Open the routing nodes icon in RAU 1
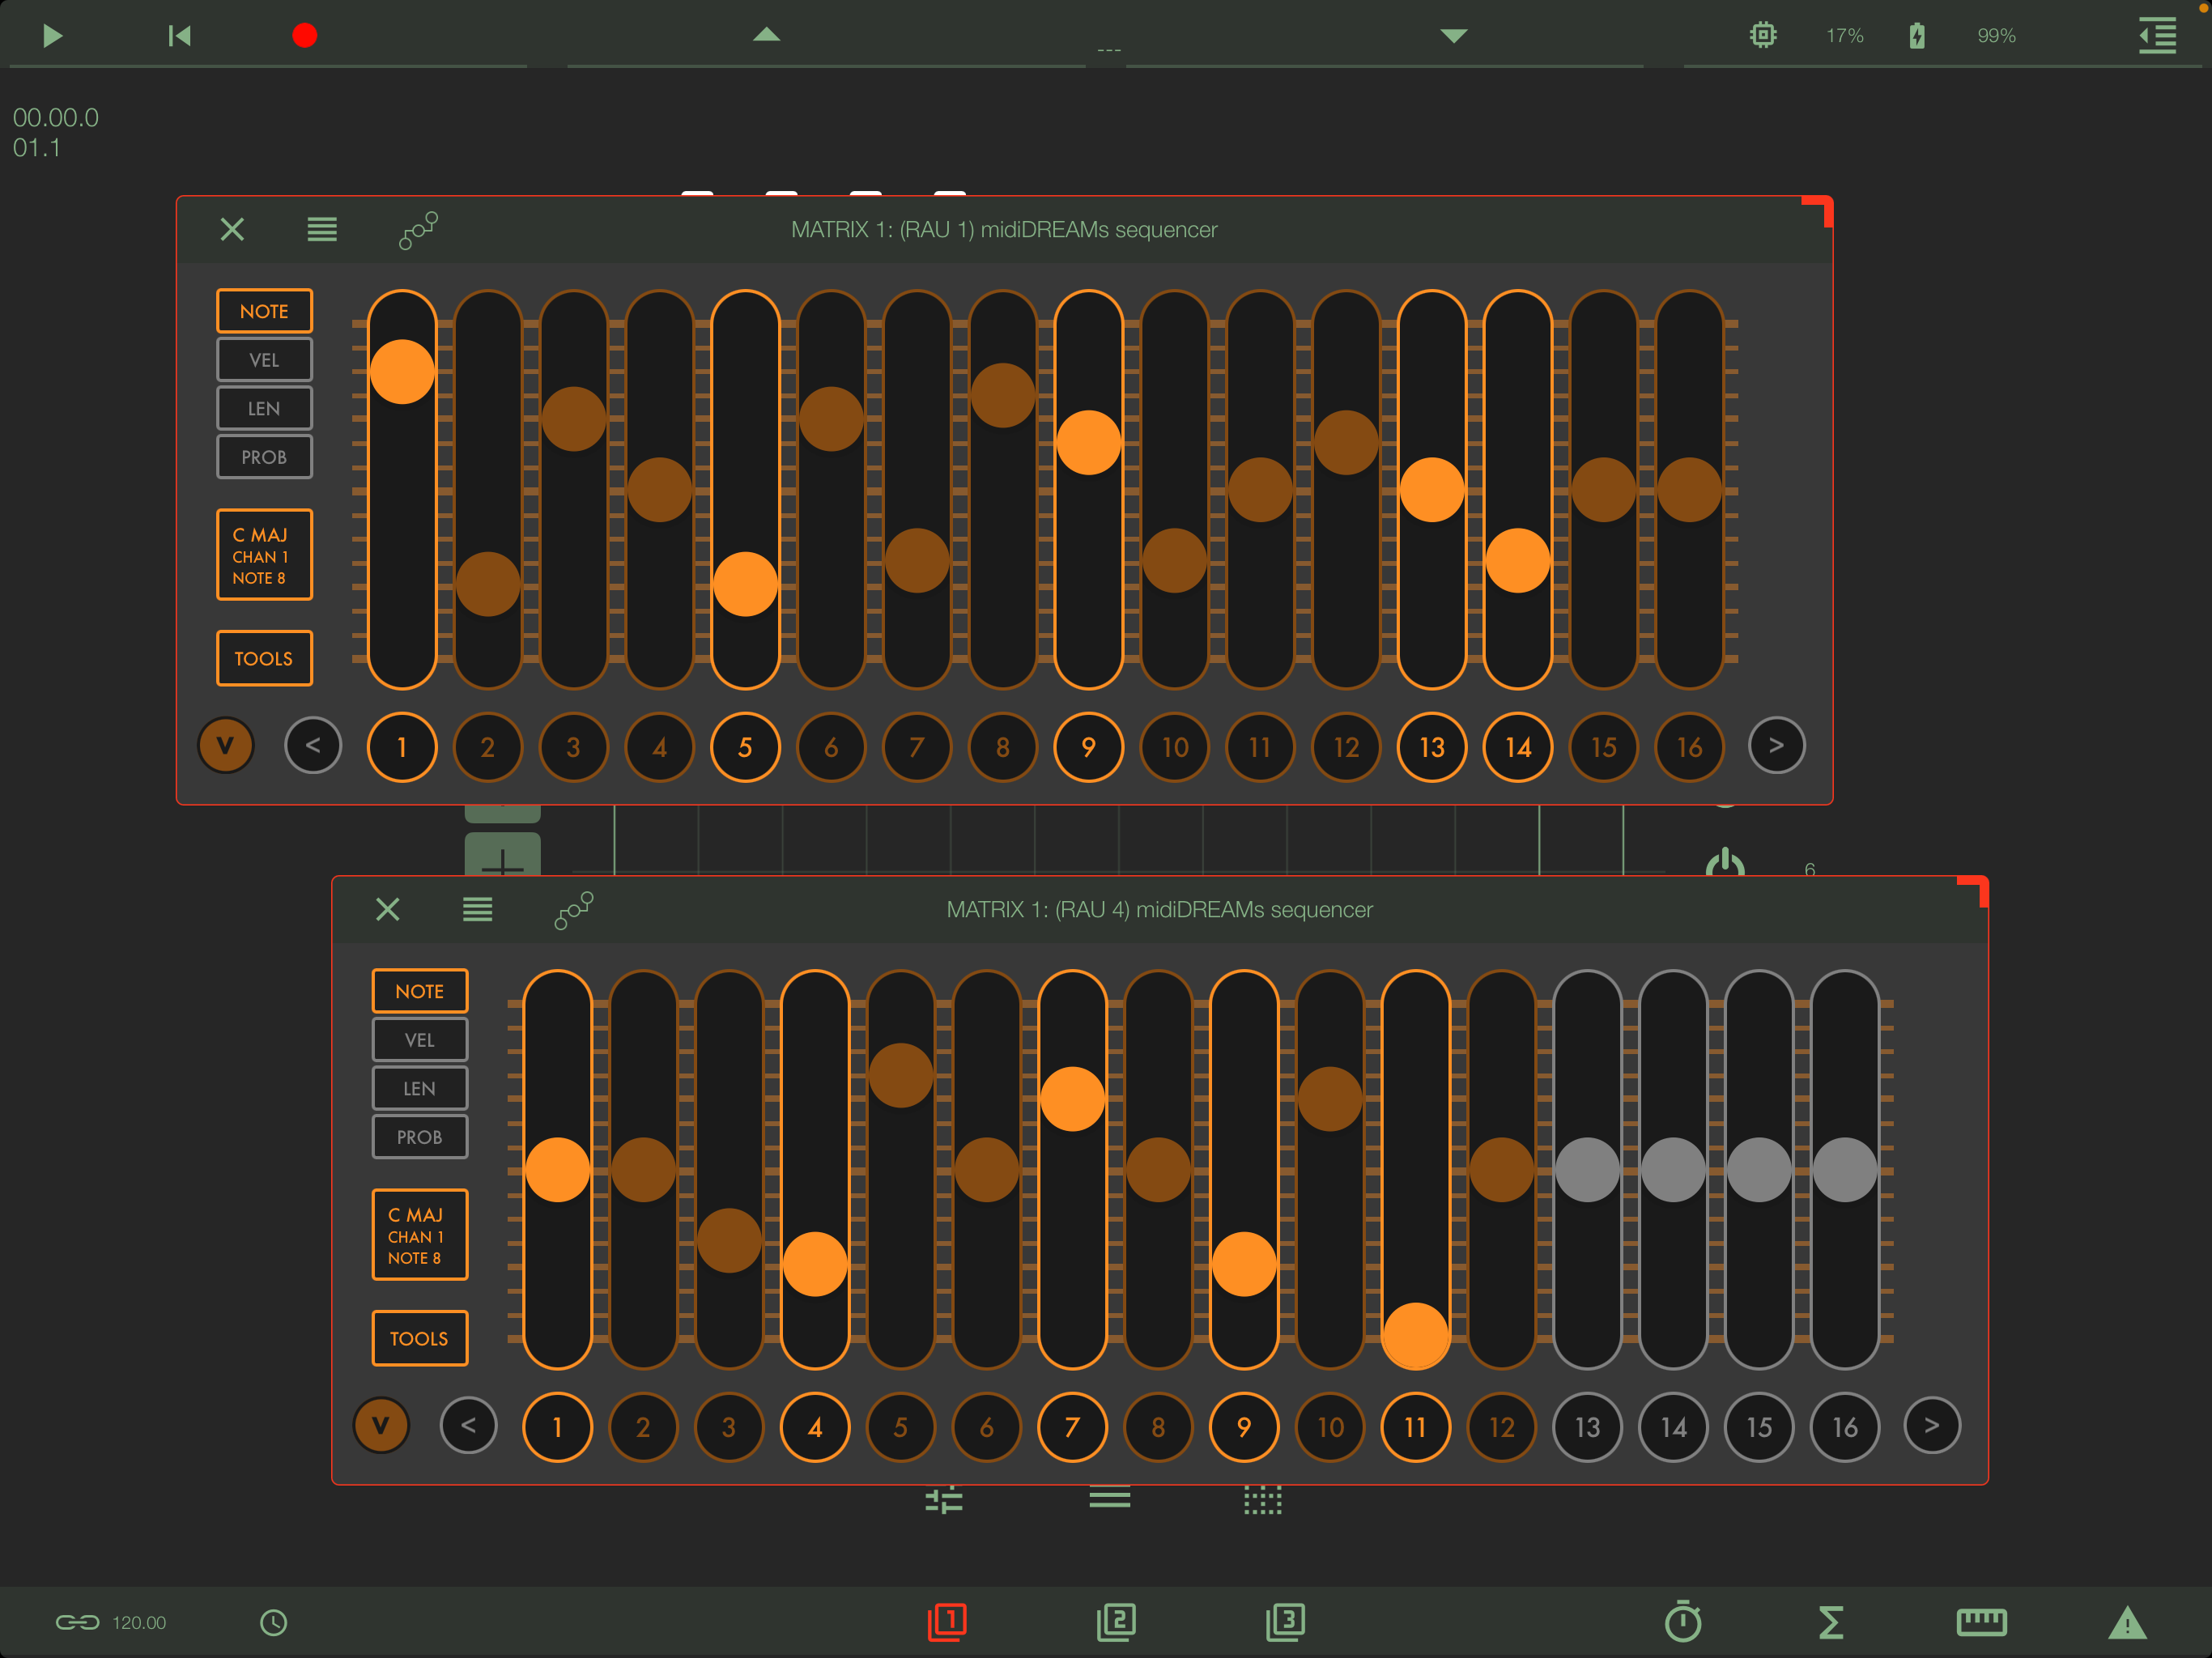The image size is (2212, 1658). coord(418,230)
